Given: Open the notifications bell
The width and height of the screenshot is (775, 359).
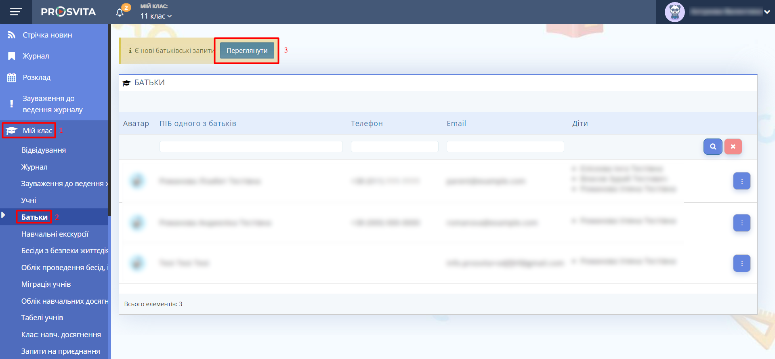Looking at the screenshot, I should 120,13.
